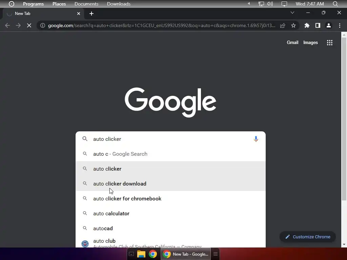Image resolution: width=347 pixels, height=260 pixels.
Task: Switch to 'New Tab - Google...' taskbar window
Action: click(185, 254)
